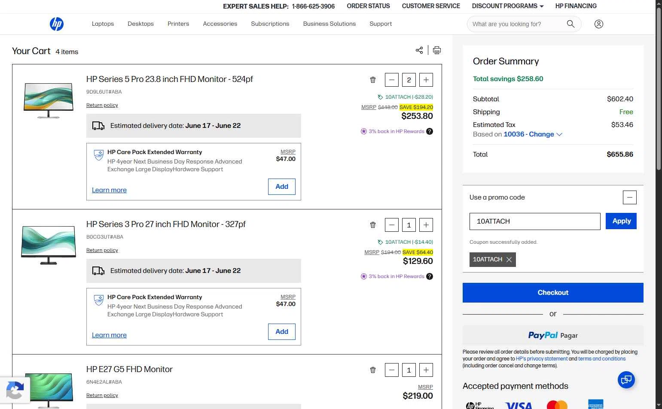View Return policy for HP Series 3 Pro monitor
Screen dimensions: 662x409
pyautogui.click(x=102, y=250)
